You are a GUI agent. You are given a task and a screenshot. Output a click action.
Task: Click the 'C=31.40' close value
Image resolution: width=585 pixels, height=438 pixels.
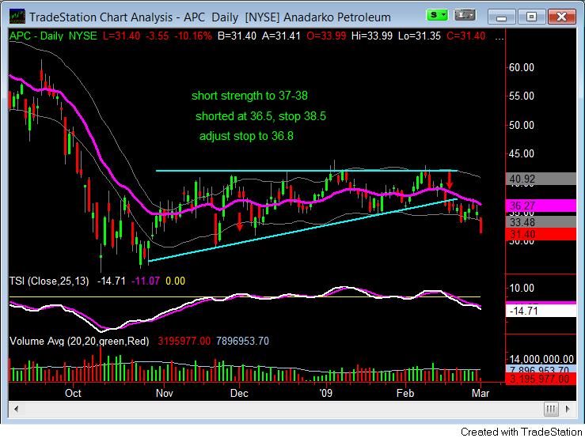[466, 36]
